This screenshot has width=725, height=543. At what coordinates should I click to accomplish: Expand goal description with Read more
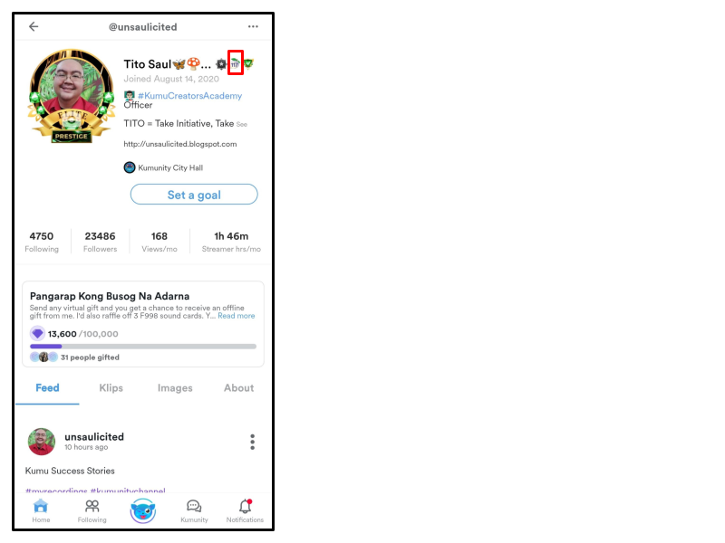237,316
